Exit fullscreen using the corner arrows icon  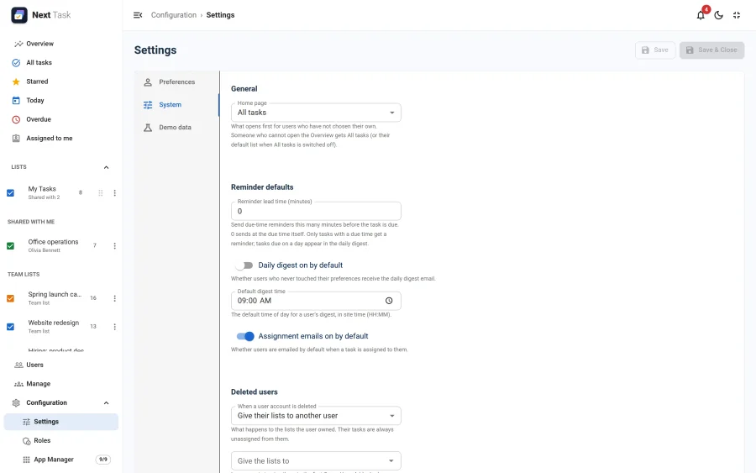(736, 15)
